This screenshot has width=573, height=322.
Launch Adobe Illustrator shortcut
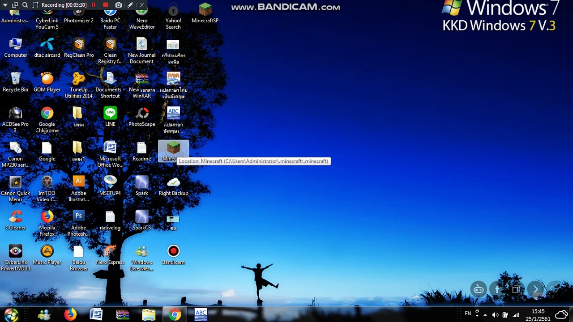click(79, 189)
